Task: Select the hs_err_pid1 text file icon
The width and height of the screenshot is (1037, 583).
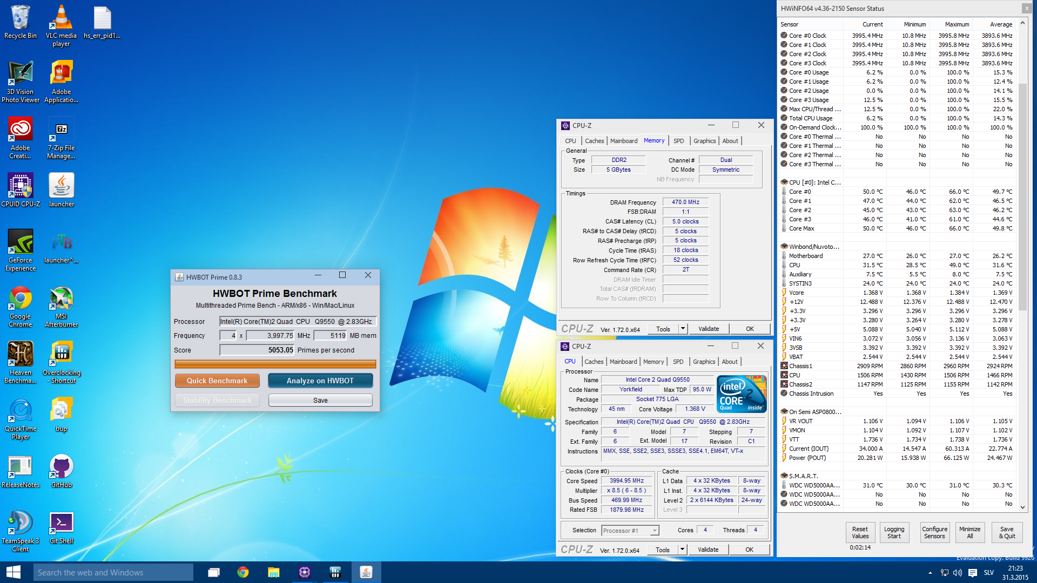Action: (x=102, y=23)
